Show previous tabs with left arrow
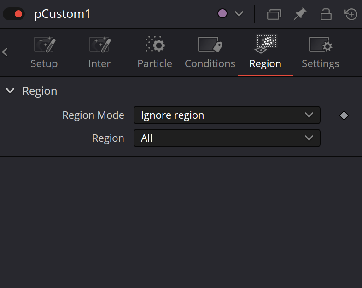The image size is (362, 288). click(5, 52)
